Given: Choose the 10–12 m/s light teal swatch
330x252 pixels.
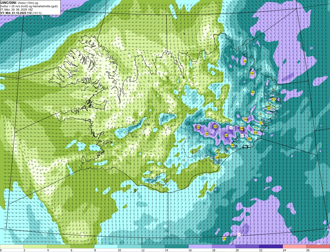Looking at the screenshot, I should (130, 247).
